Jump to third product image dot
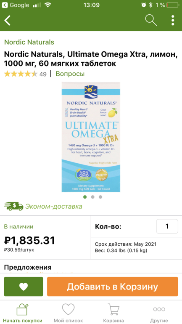This screenshot has height=324, width=182. (100, 197)
